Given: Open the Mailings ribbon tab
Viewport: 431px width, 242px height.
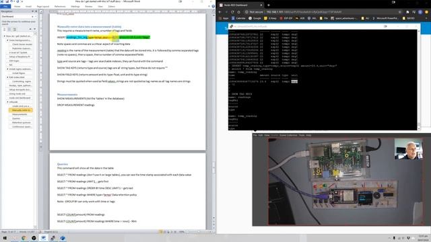Looking at the screenshot, I should click(x=75, y=6).
